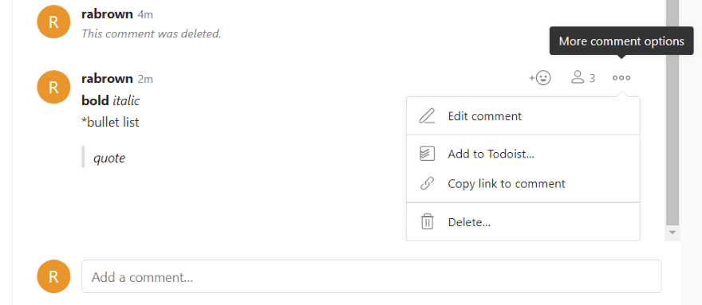Click the 4m timestamp
The width and height of the screenshot is (702, 305).
pos(145,15)
